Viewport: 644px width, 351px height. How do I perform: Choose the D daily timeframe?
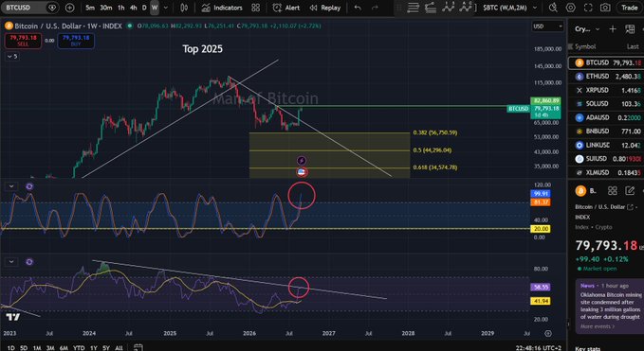(144, 8)
